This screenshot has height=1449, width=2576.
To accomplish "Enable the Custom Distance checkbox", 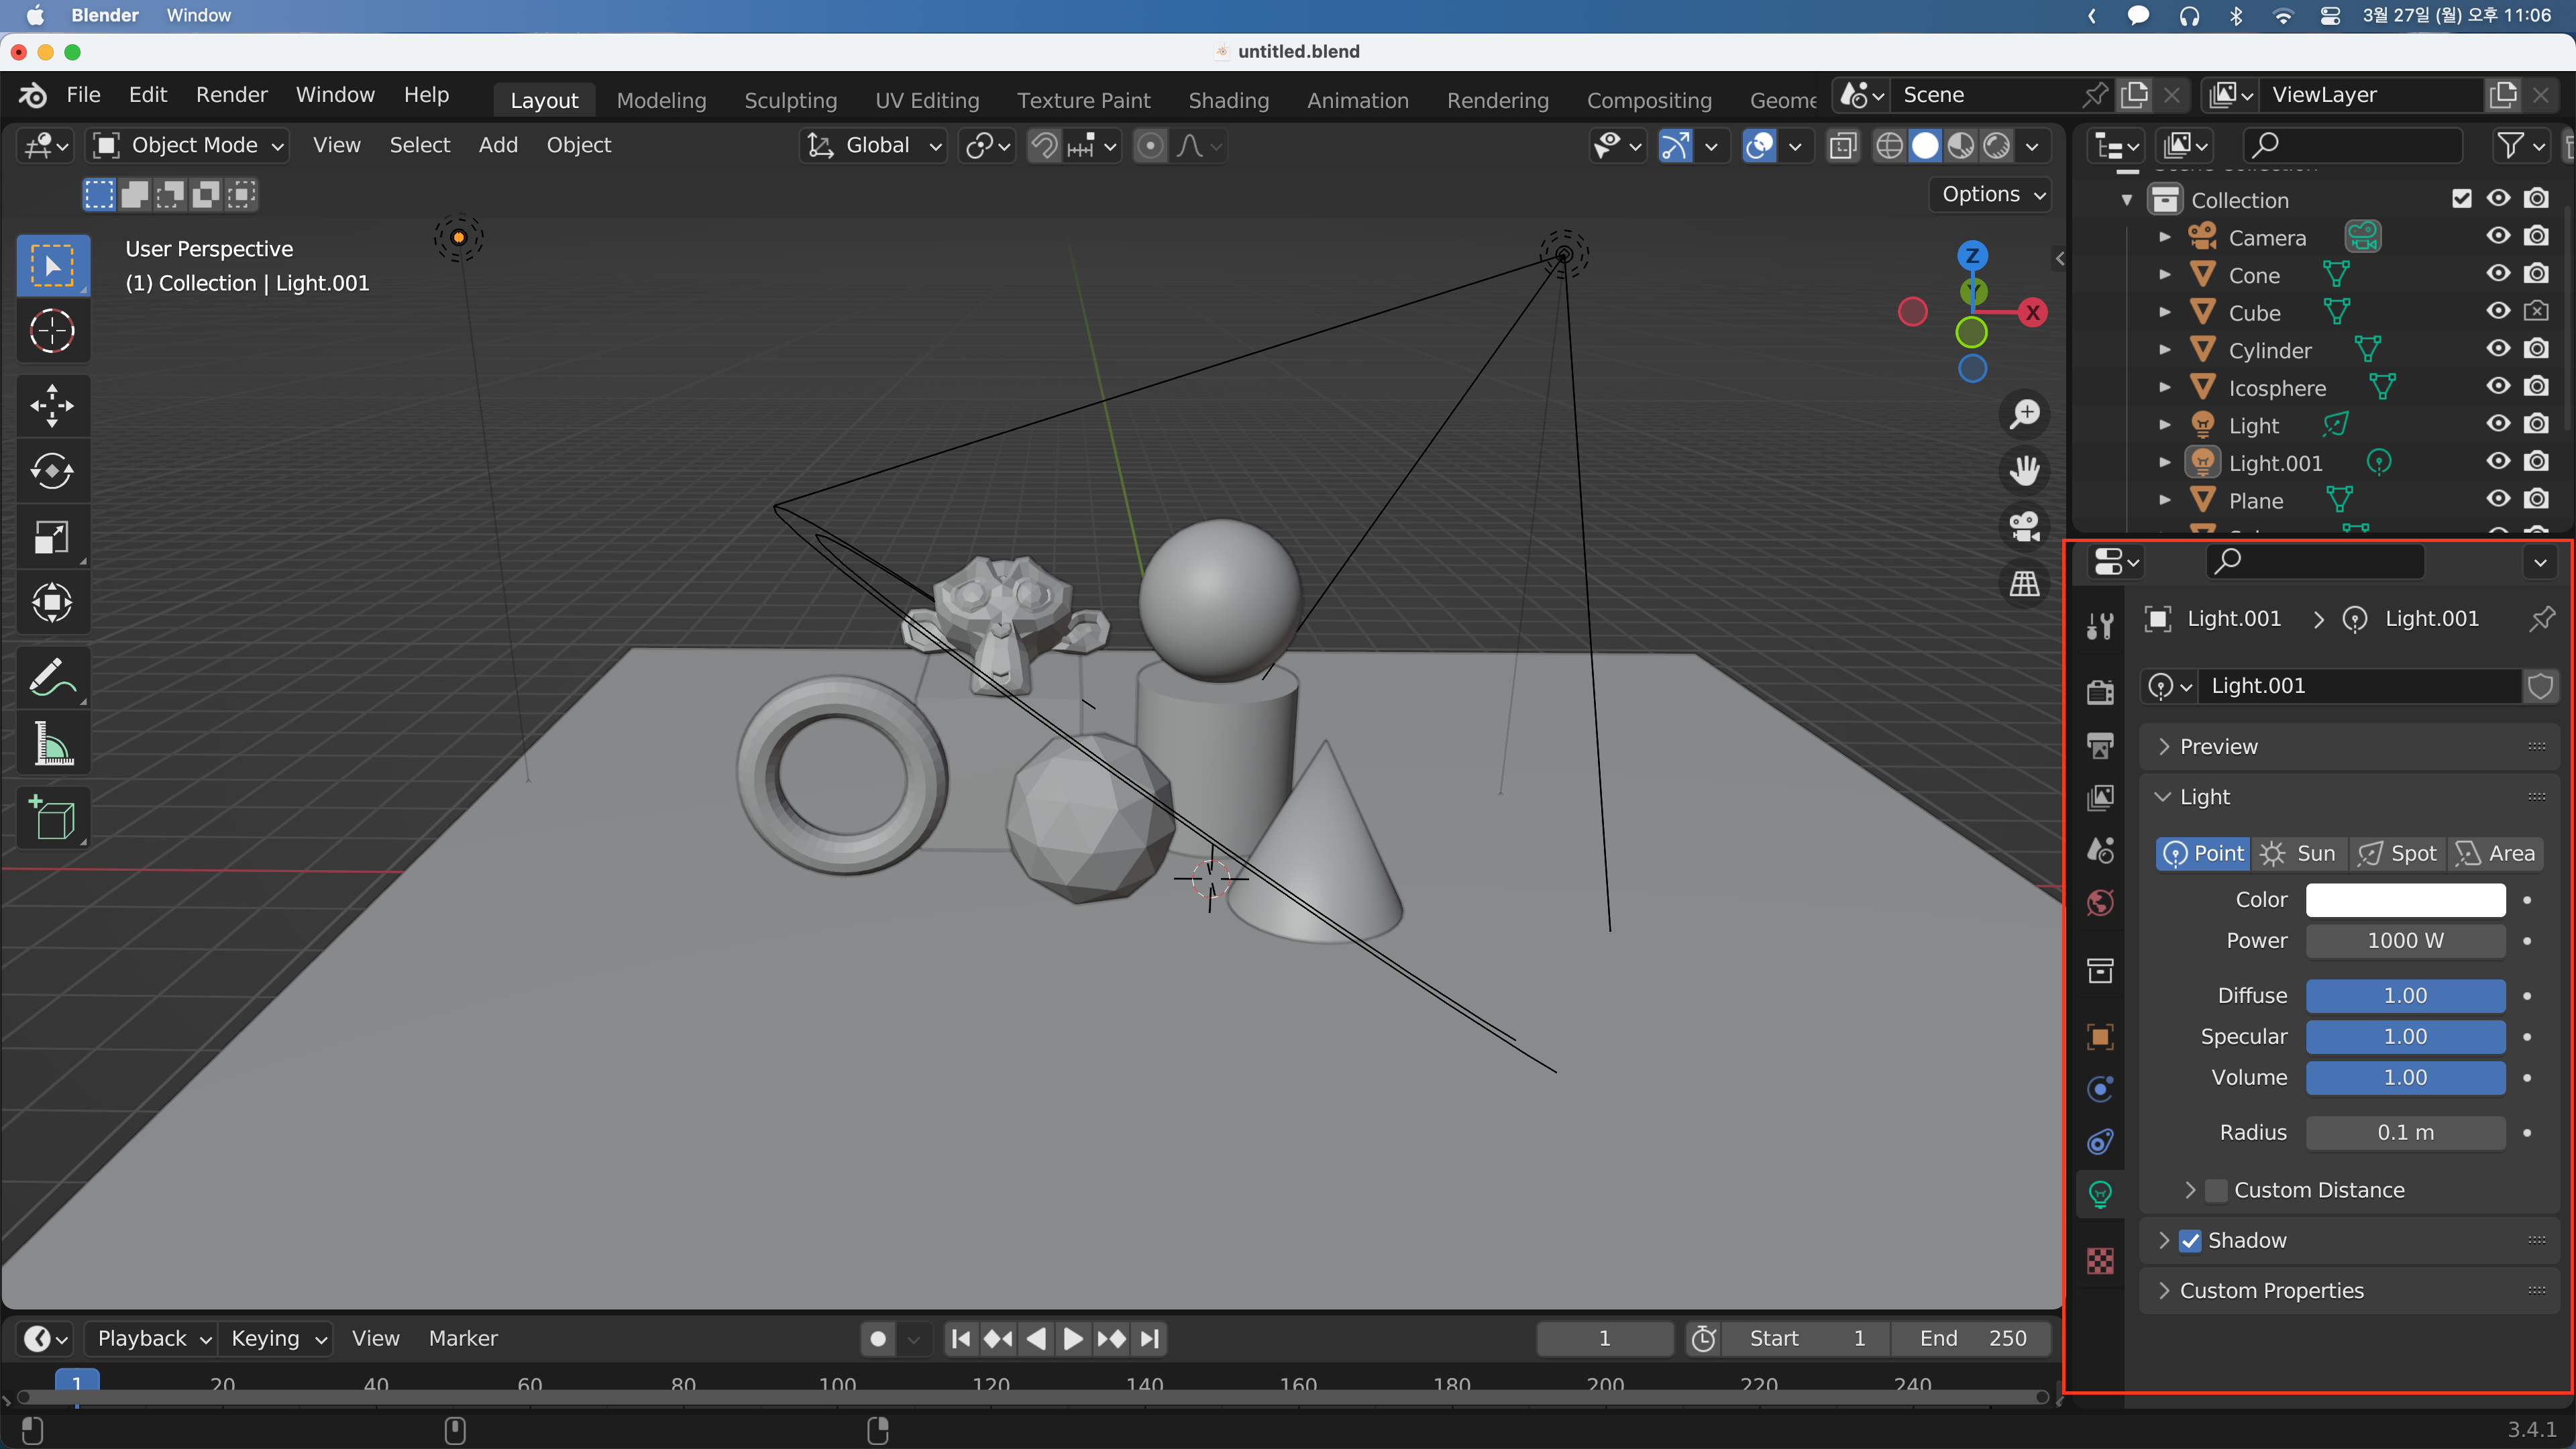I will tap(2216, 1190).
